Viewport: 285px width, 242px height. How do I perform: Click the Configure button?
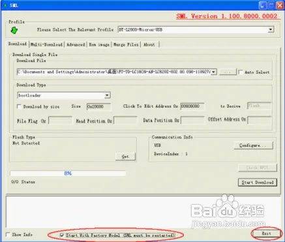click(x=253, y=145)
